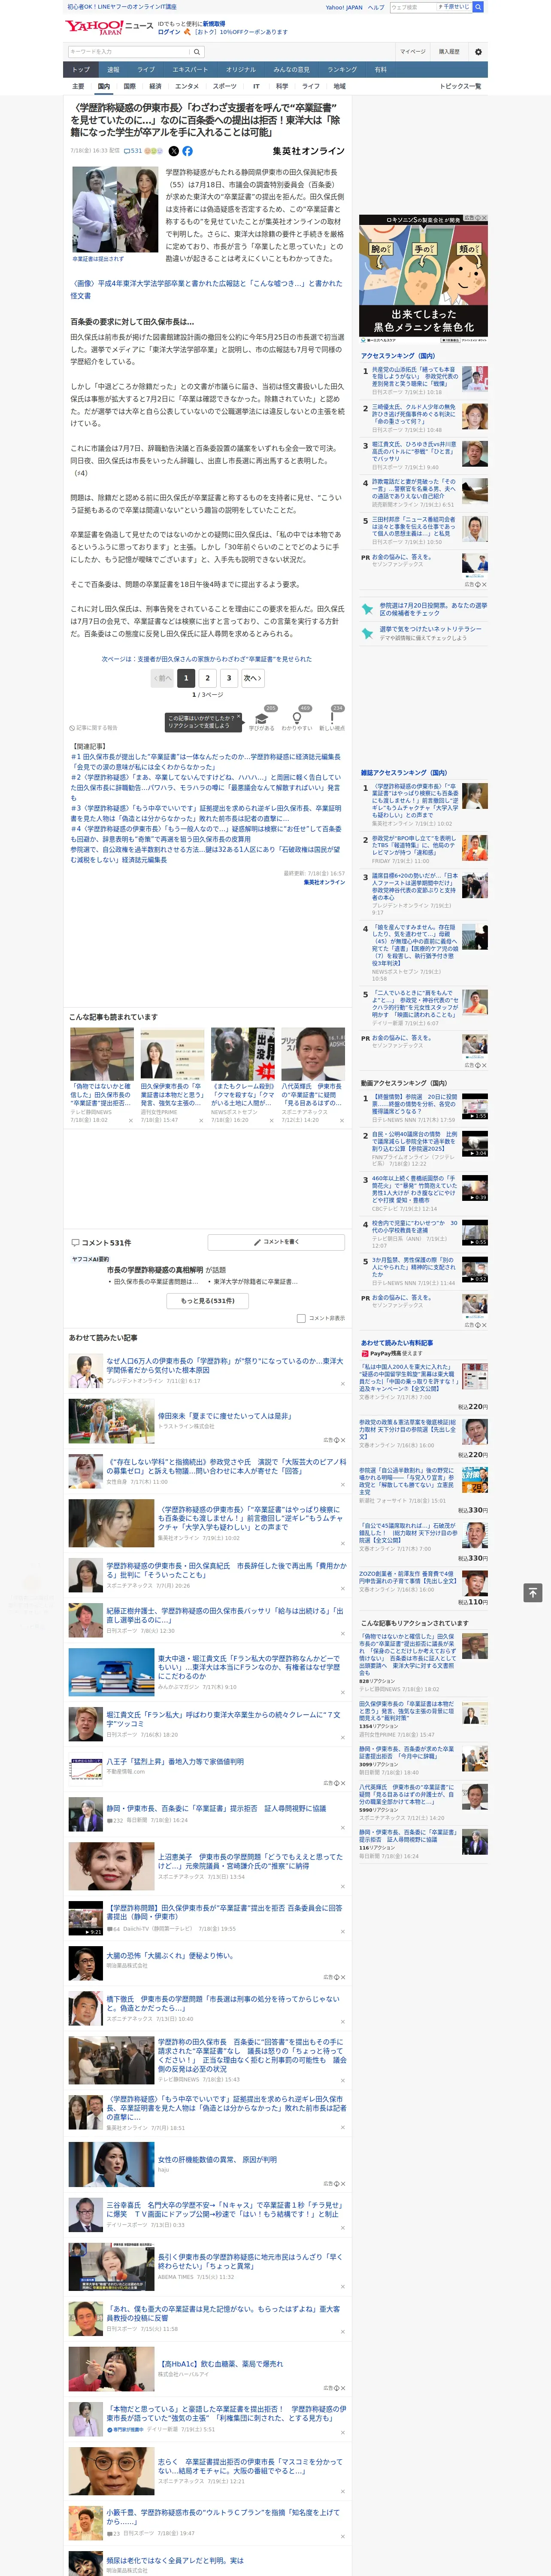
Task: Open the 科学 category
Action: click(282, 86)
